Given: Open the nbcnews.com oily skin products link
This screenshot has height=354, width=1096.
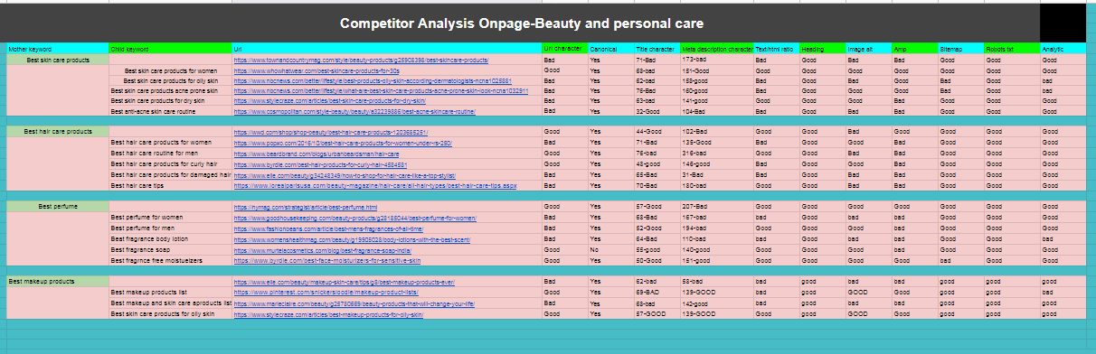Looking at the screenshot, I should click(373, 81).
